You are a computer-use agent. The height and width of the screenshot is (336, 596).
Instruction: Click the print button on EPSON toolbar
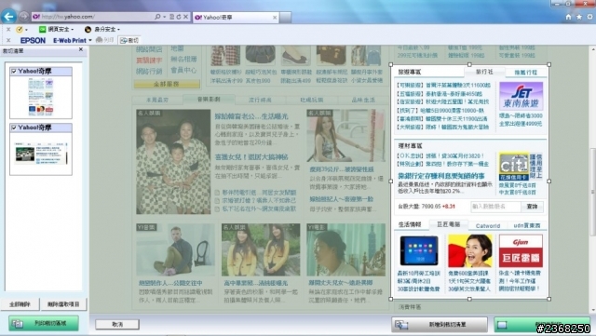104,40
